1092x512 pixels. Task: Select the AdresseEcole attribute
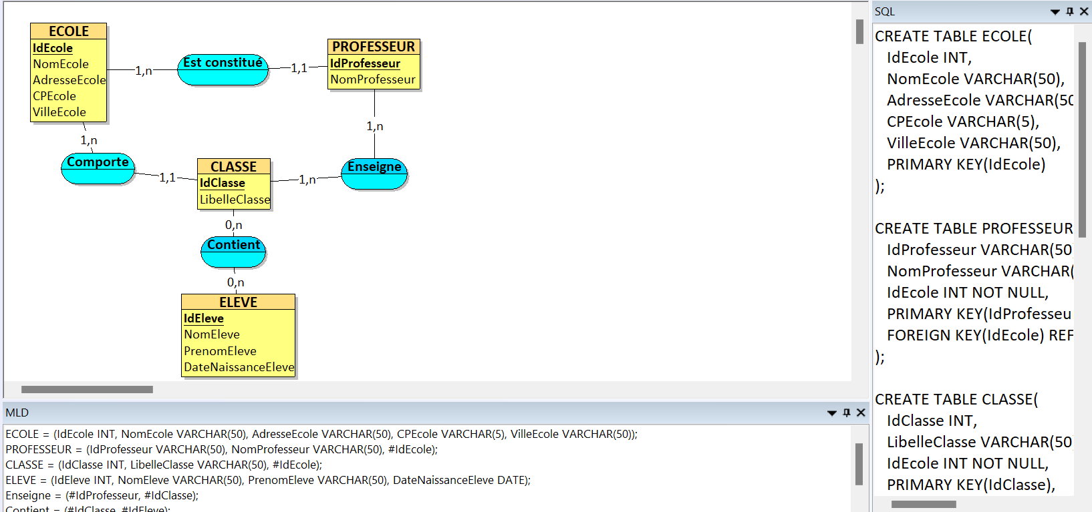70,80
